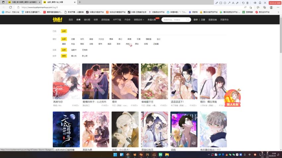Toggle the recorder microphone
The height and width of the screenshot is (158, 282).
(260, 3)
